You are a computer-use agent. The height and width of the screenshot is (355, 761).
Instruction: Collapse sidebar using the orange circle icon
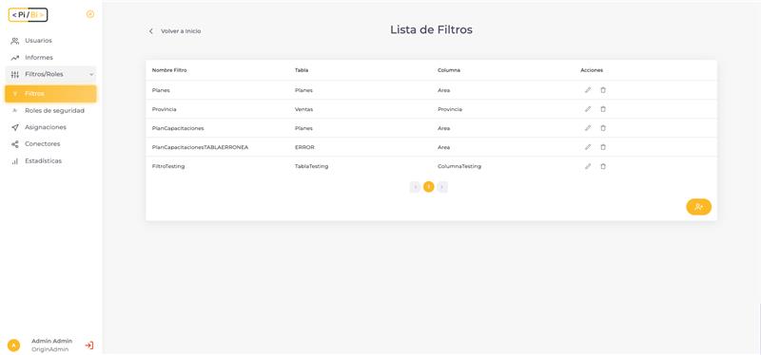90,14
